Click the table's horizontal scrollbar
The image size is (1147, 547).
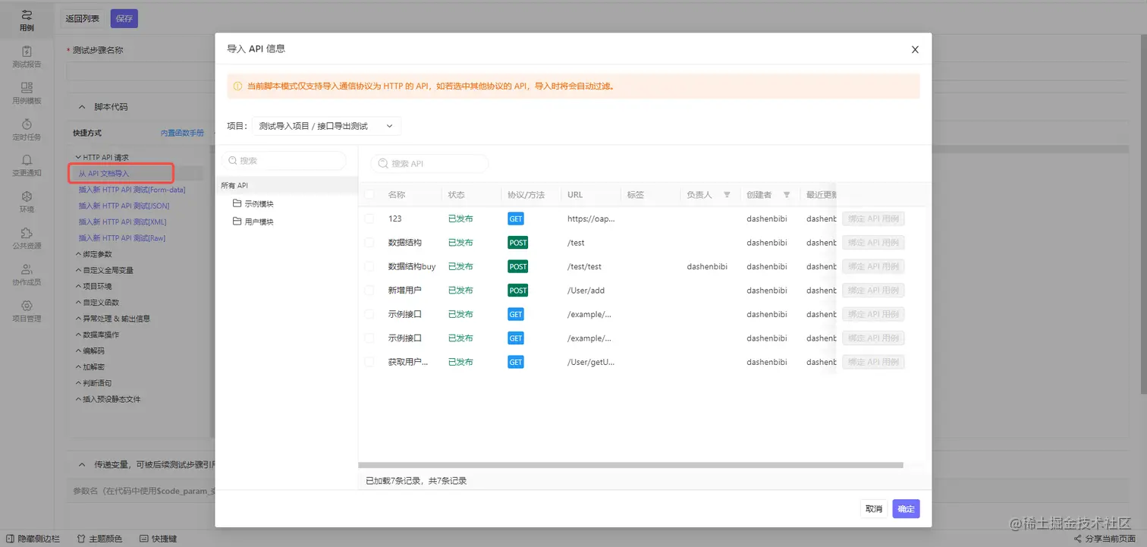point(630,465)
